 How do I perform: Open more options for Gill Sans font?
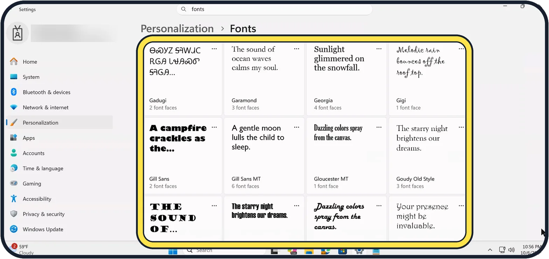pyautogui.click(x=214, y=127)
